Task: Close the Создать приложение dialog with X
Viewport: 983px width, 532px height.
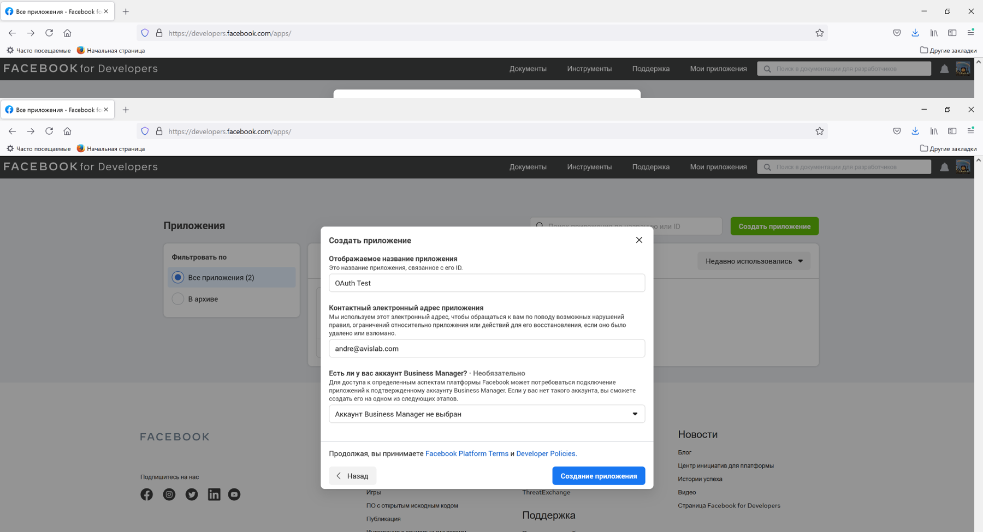Action: [639, 240]
